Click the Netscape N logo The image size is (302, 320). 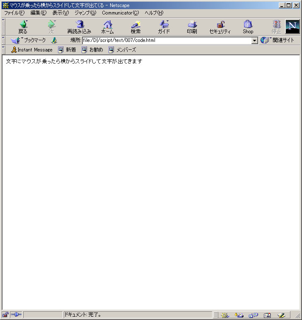coord(292,27)
